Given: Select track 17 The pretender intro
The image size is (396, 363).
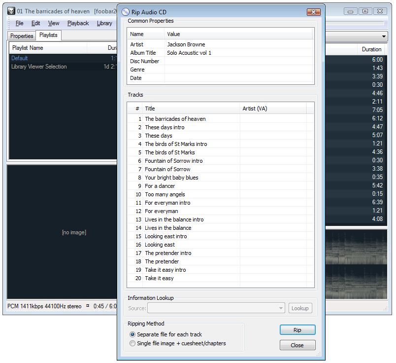Looking at the screenshot, I should [x=221, y=253].
